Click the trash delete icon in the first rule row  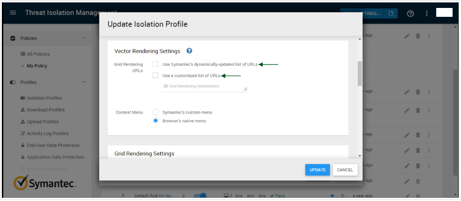[x=418, y=36]
